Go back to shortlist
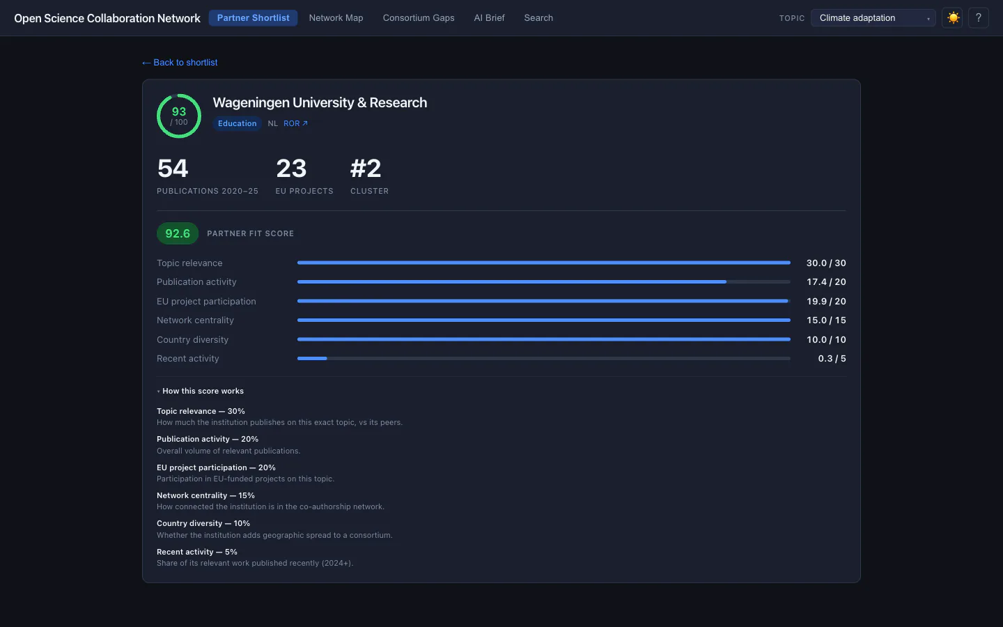 click(180, 63)
